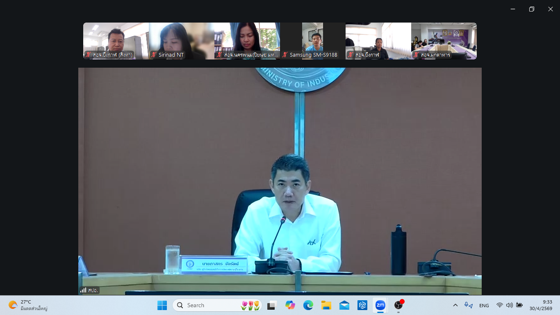Click the microphone in-use tray indicator

pyautogui.click(x=468, y=305)
